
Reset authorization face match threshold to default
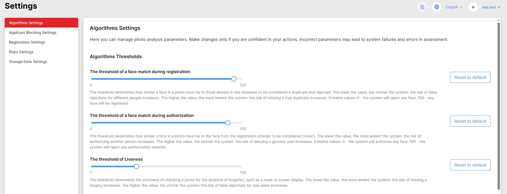pos(470,121)
